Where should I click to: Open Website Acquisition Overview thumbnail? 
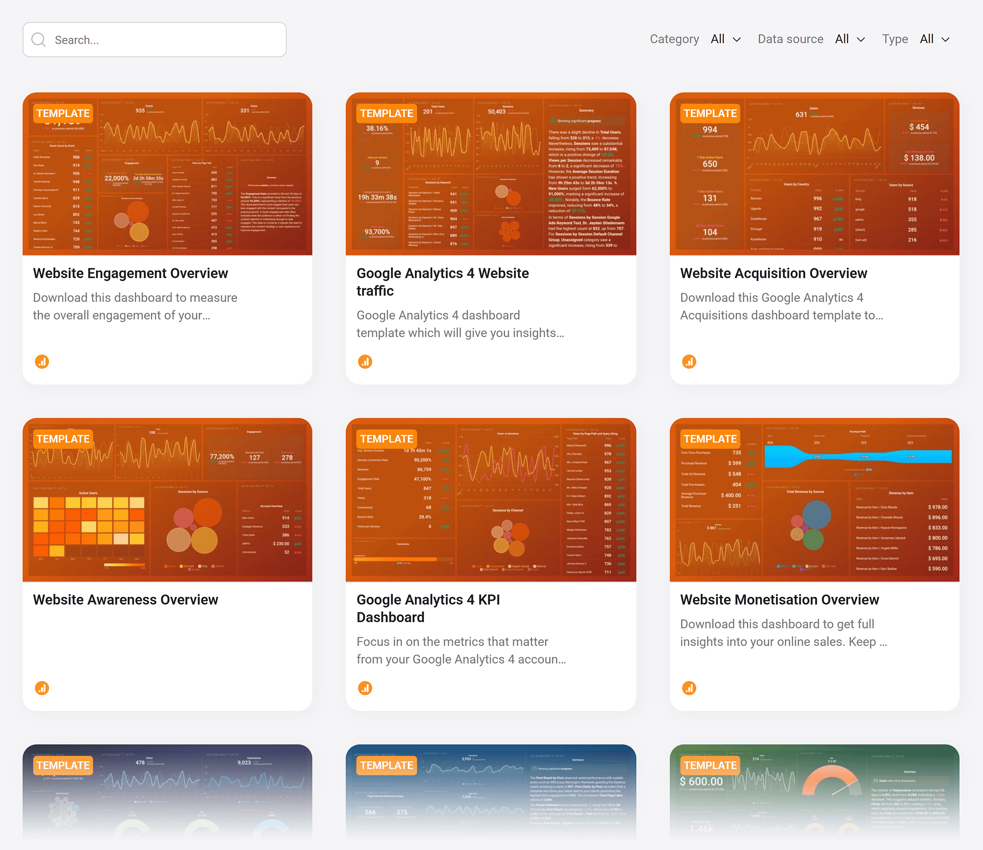click(x=814, y=174)
